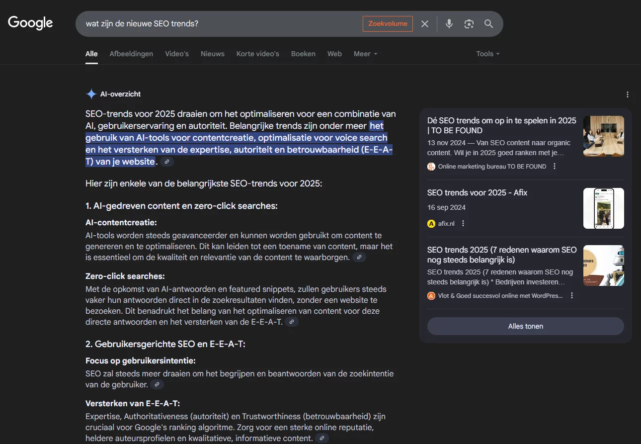Click the 'AI-overzicht' label
The width and height of the screenshot is (641, 444).
[x=121, y=94]
